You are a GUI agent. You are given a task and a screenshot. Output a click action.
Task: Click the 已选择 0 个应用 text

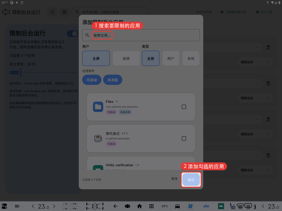tap(92, 180)
